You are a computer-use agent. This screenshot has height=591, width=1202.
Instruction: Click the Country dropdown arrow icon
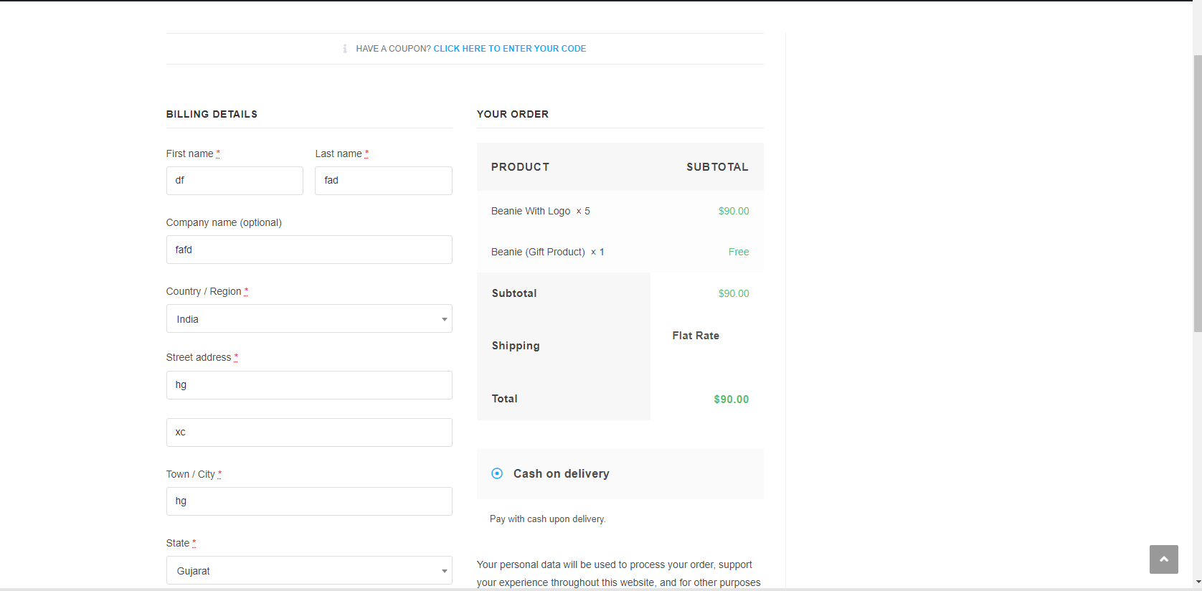pos(444,319)
